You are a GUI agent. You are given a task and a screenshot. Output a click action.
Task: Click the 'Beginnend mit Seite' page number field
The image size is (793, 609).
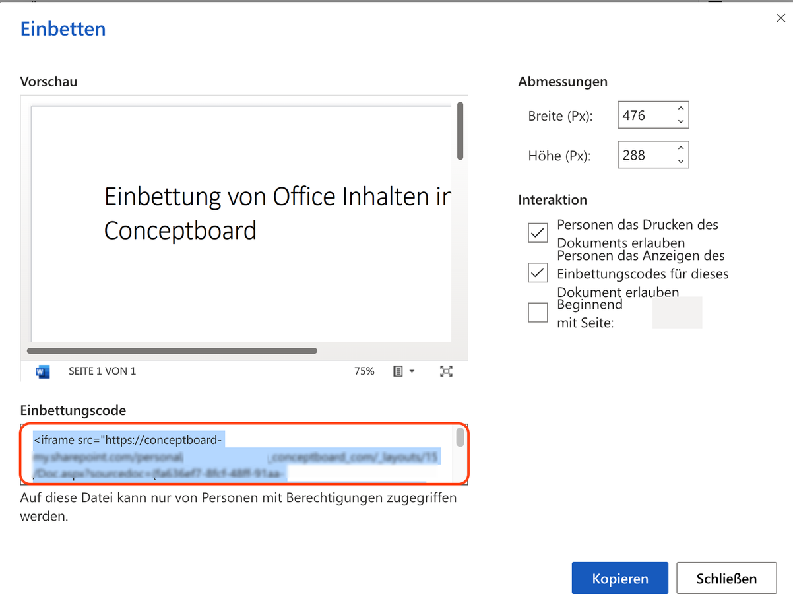tap(677, 313)
